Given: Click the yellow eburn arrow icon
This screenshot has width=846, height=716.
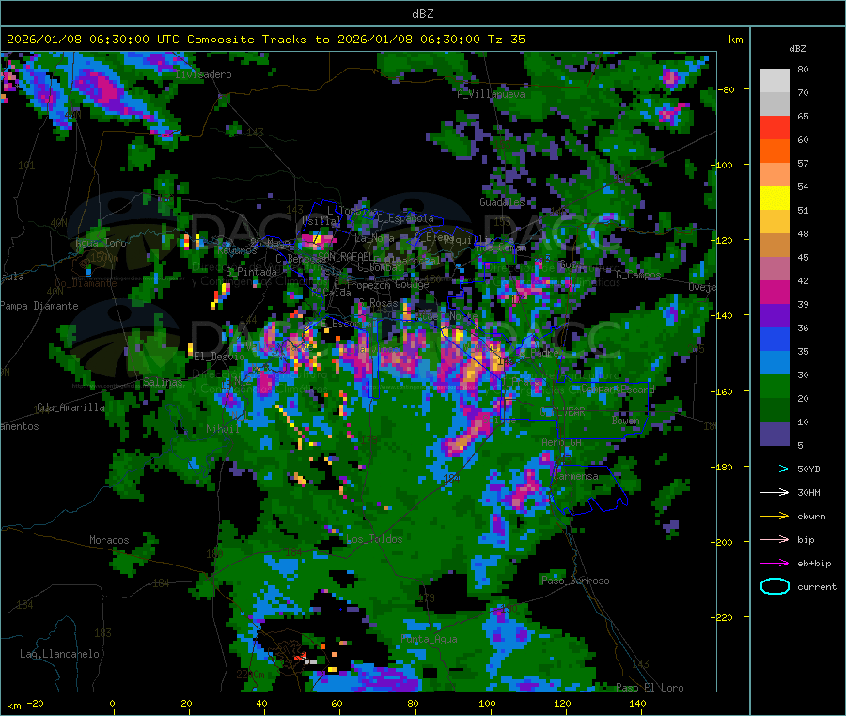Looking at the screenshot, I should click(x=775, y=517).
